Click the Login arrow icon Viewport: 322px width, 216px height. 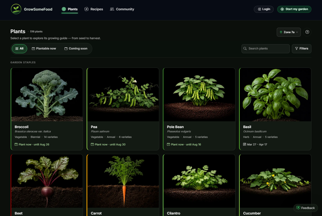pos(259,9)
